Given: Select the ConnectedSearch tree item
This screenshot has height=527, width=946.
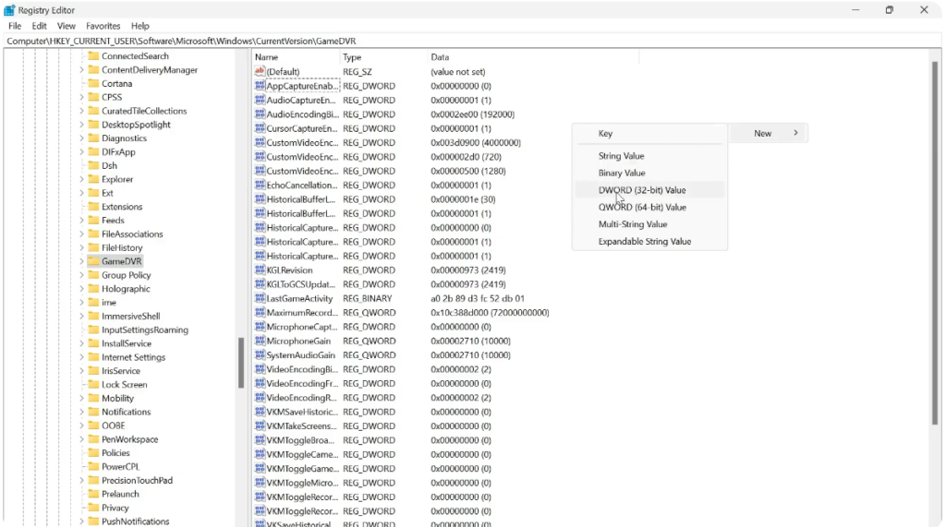Looking at the screenshot, I should point(135,56).
